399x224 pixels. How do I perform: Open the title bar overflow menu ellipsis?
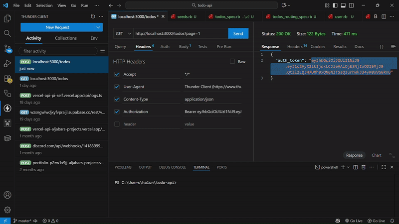[96, 5]
